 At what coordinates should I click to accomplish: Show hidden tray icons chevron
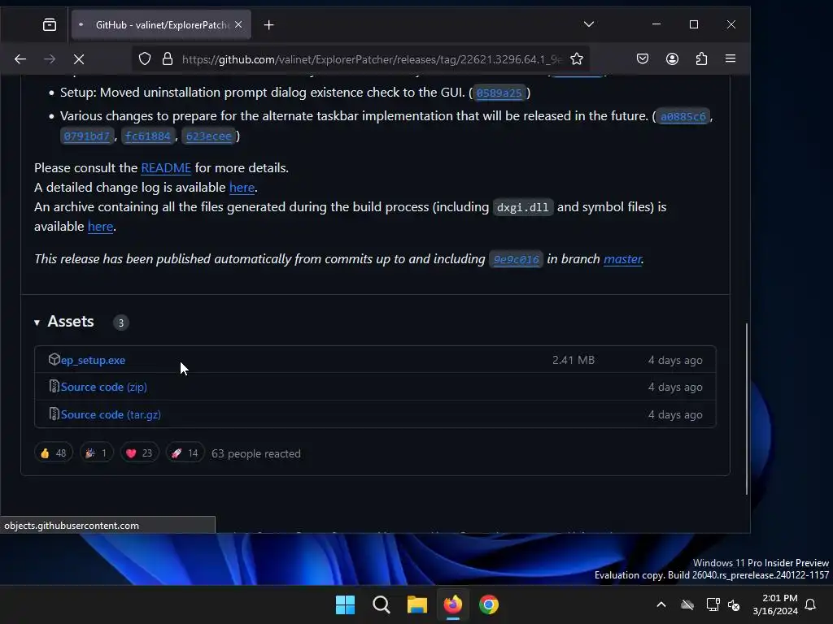(x=661, y=604)
